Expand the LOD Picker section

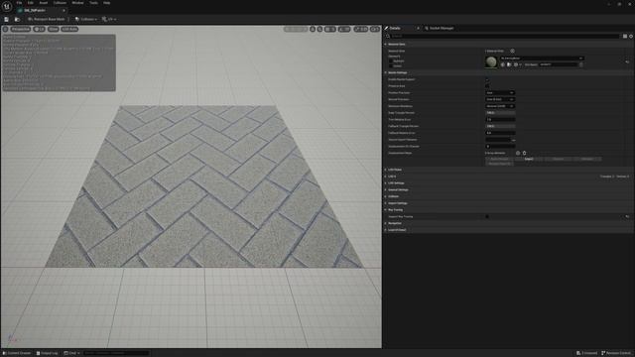(386, 170)
